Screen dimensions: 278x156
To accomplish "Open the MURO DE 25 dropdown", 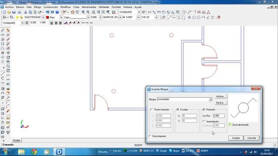I will coord(120,17).
